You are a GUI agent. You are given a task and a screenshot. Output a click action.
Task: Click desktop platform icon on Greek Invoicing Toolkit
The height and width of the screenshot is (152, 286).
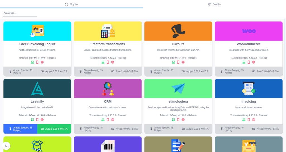(x=32, y=62)
